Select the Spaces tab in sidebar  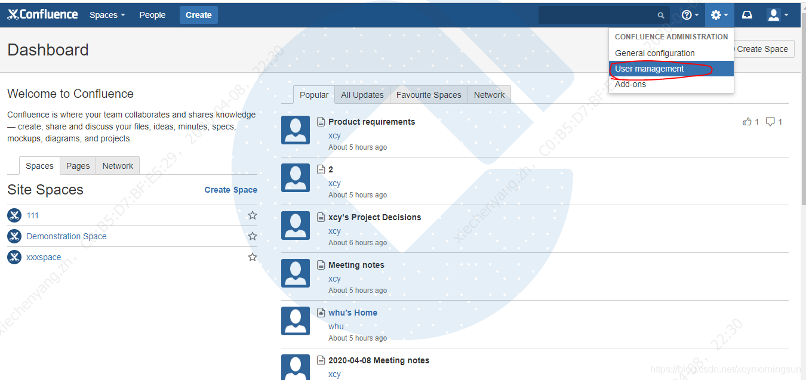(39, 166)
